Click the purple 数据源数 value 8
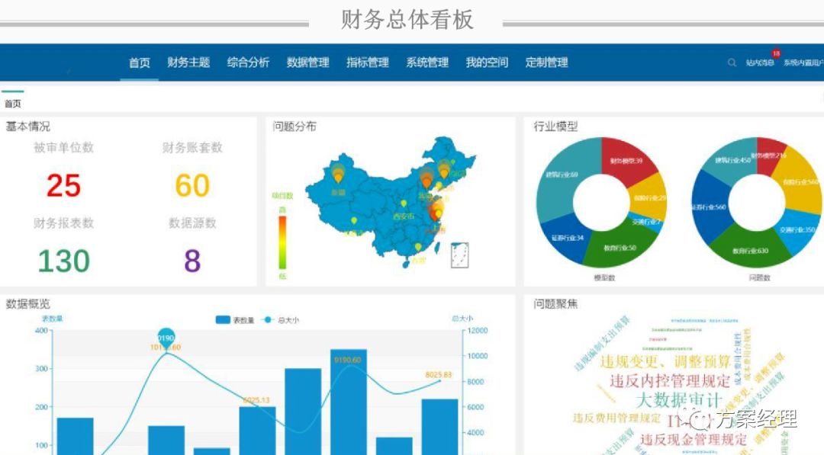824x455 pixels. tap(192, 261)
